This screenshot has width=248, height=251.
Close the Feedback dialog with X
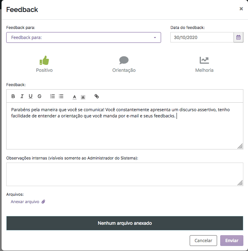click(241, 8)
